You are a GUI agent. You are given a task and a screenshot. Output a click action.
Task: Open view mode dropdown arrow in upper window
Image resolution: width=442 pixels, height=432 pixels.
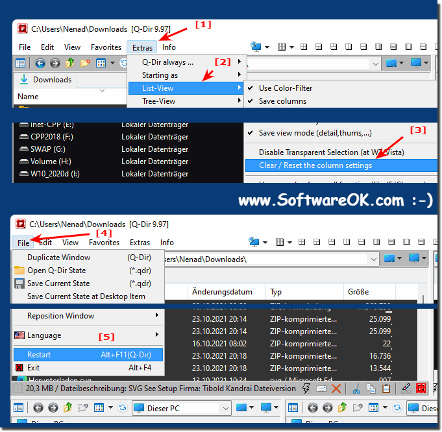112,63
